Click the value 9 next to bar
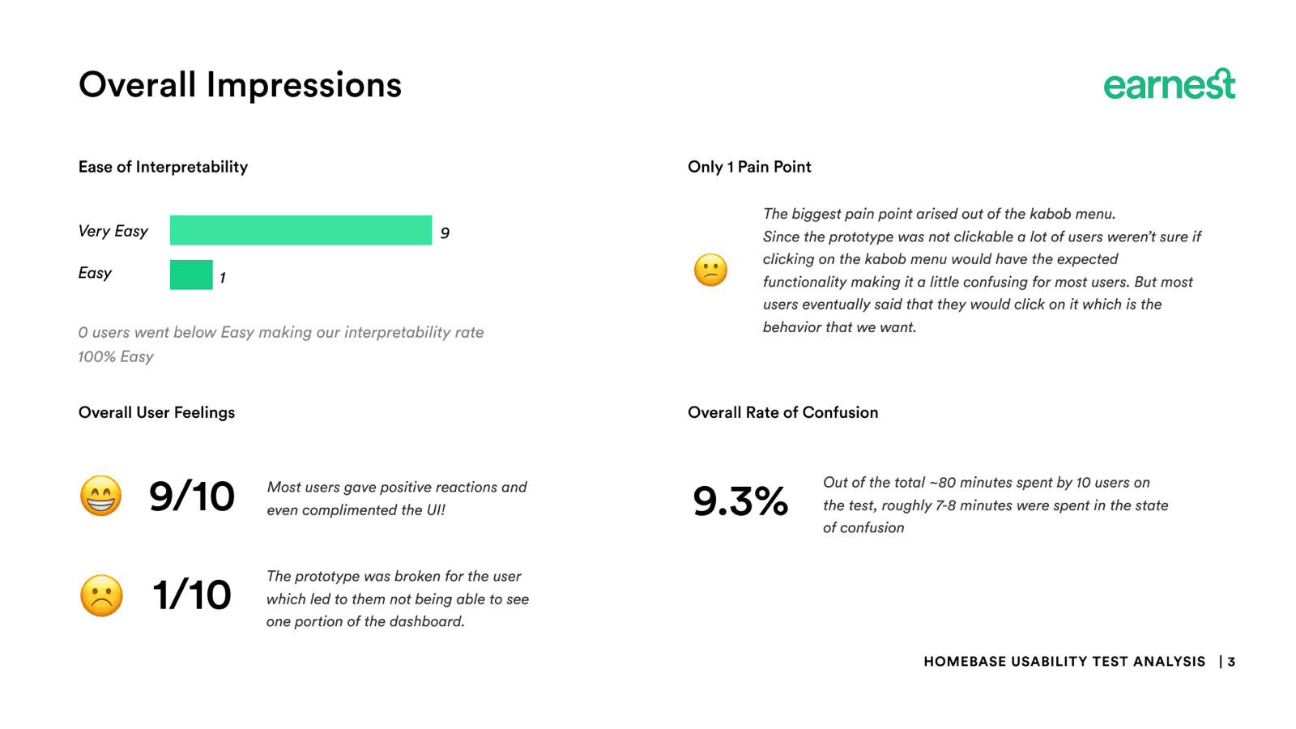 point(445,233)
